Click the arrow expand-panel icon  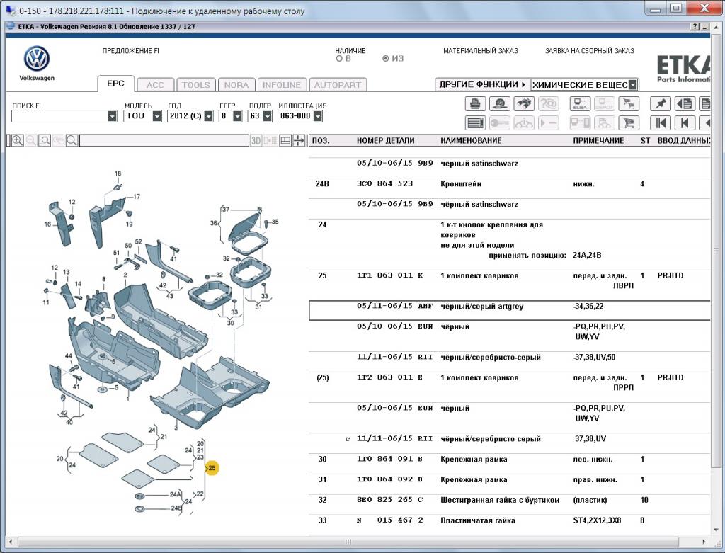pyautogui.click(x=299, y=141)
